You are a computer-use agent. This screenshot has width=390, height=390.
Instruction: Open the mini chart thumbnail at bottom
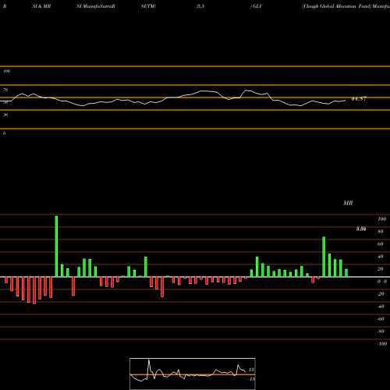point(193,374)
